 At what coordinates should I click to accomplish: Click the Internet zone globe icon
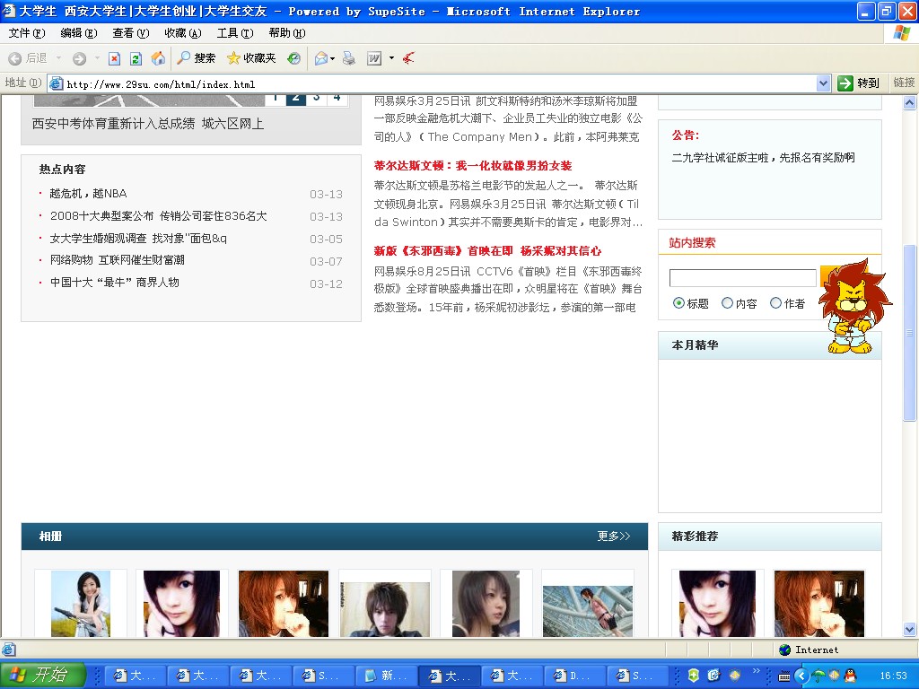pyautogui.click(x=785, y=650)
